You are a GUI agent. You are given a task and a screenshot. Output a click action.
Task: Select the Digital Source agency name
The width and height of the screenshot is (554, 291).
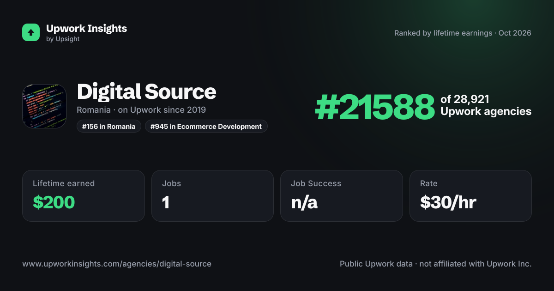pyautogui.click(x=146, y=91)
